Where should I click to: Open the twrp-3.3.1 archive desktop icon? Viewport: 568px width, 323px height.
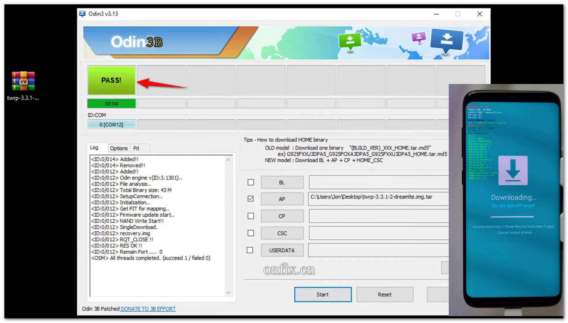click(x=23, y=86)
